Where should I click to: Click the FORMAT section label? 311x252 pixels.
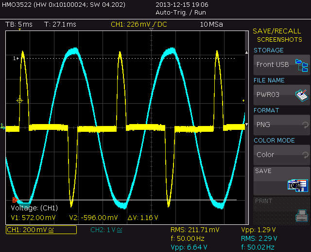click(266, 110)
